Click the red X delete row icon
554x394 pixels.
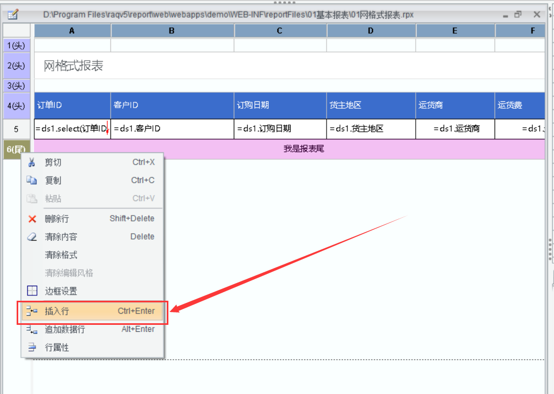click(32, 219)
